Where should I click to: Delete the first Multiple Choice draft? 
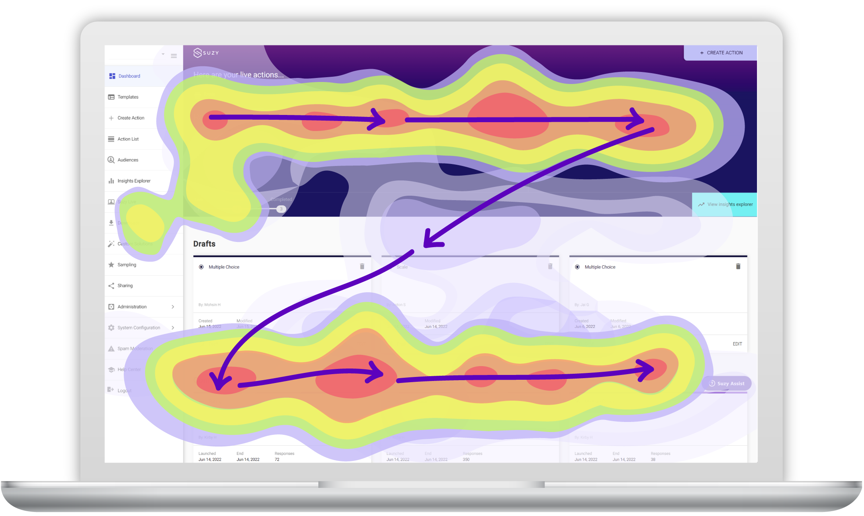(x=362, y=266)
